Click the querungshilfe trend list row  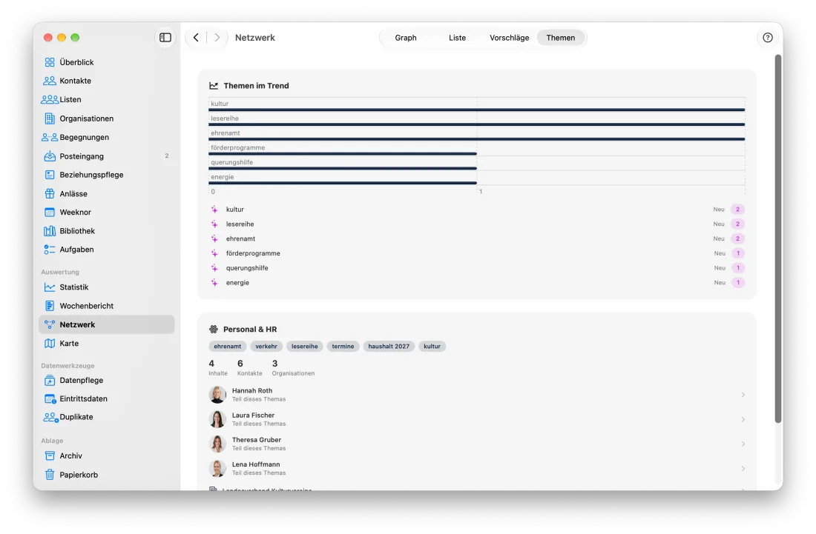[477, 268]
